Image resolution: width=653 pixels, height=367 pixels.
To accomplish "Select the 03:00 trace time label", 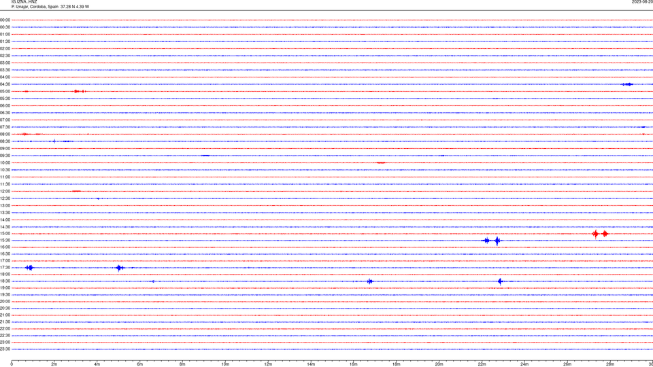I will click(5, 63).
